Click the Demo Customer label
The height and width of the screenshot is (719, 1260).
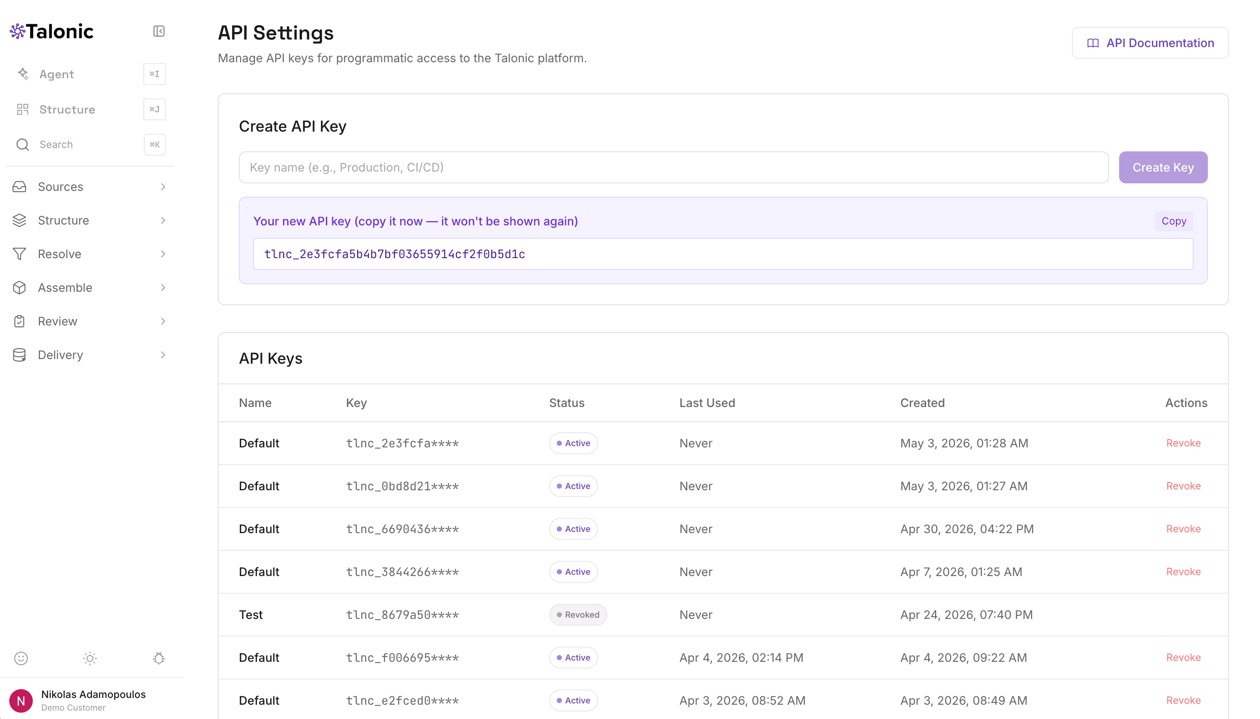click(x=73, y=707)
